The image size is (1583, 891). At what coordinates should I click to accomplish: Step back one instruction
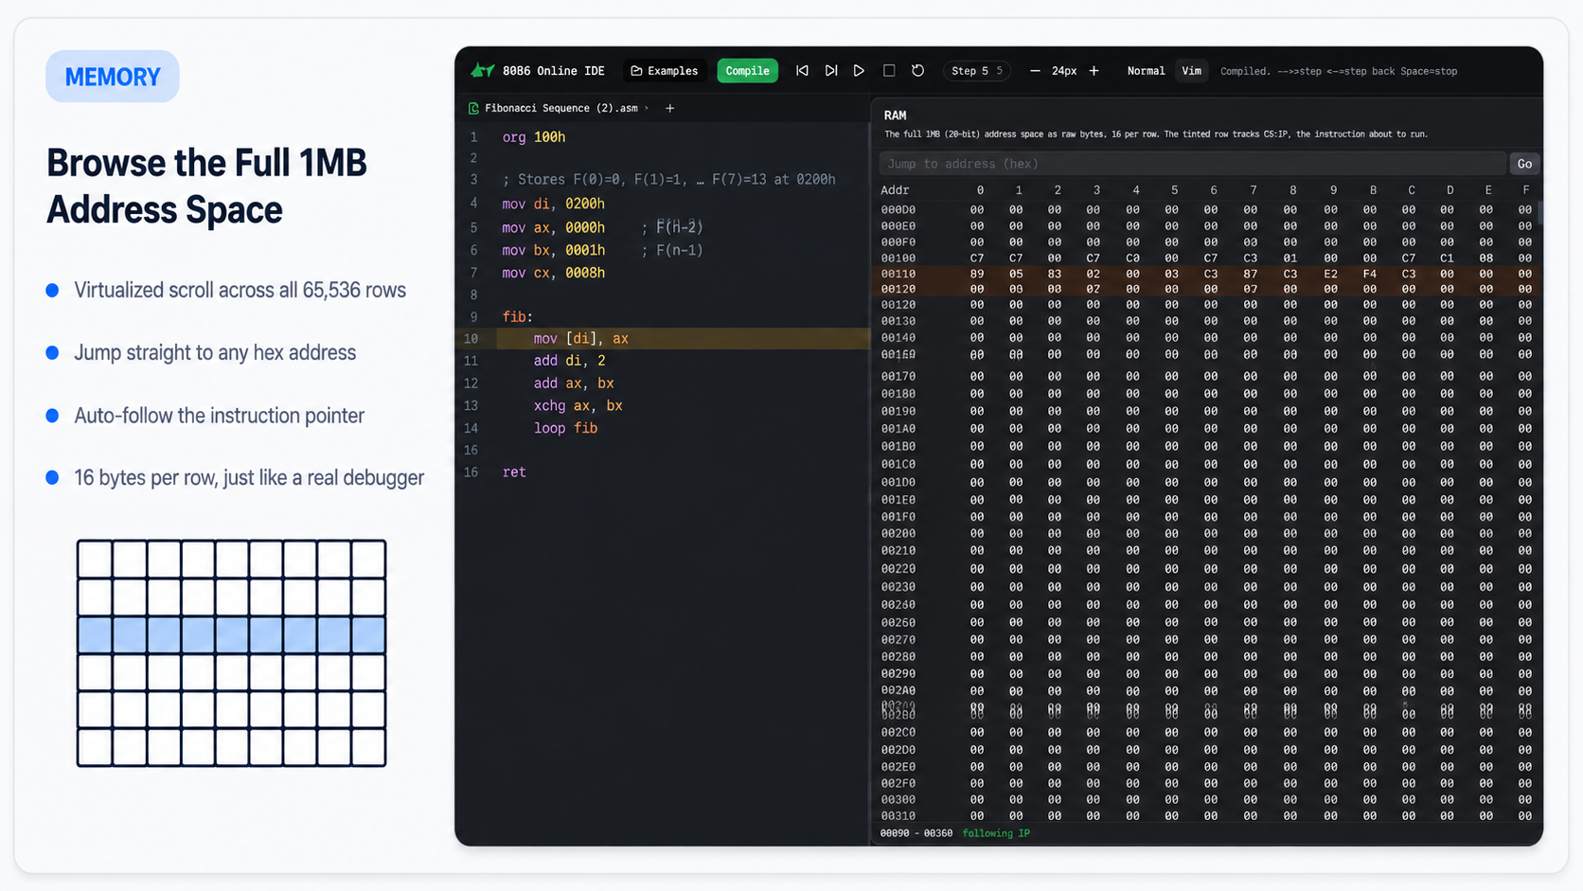[802, 71]
